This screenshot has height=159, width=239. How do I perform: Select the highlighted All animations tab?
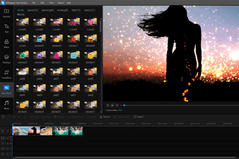20,10
